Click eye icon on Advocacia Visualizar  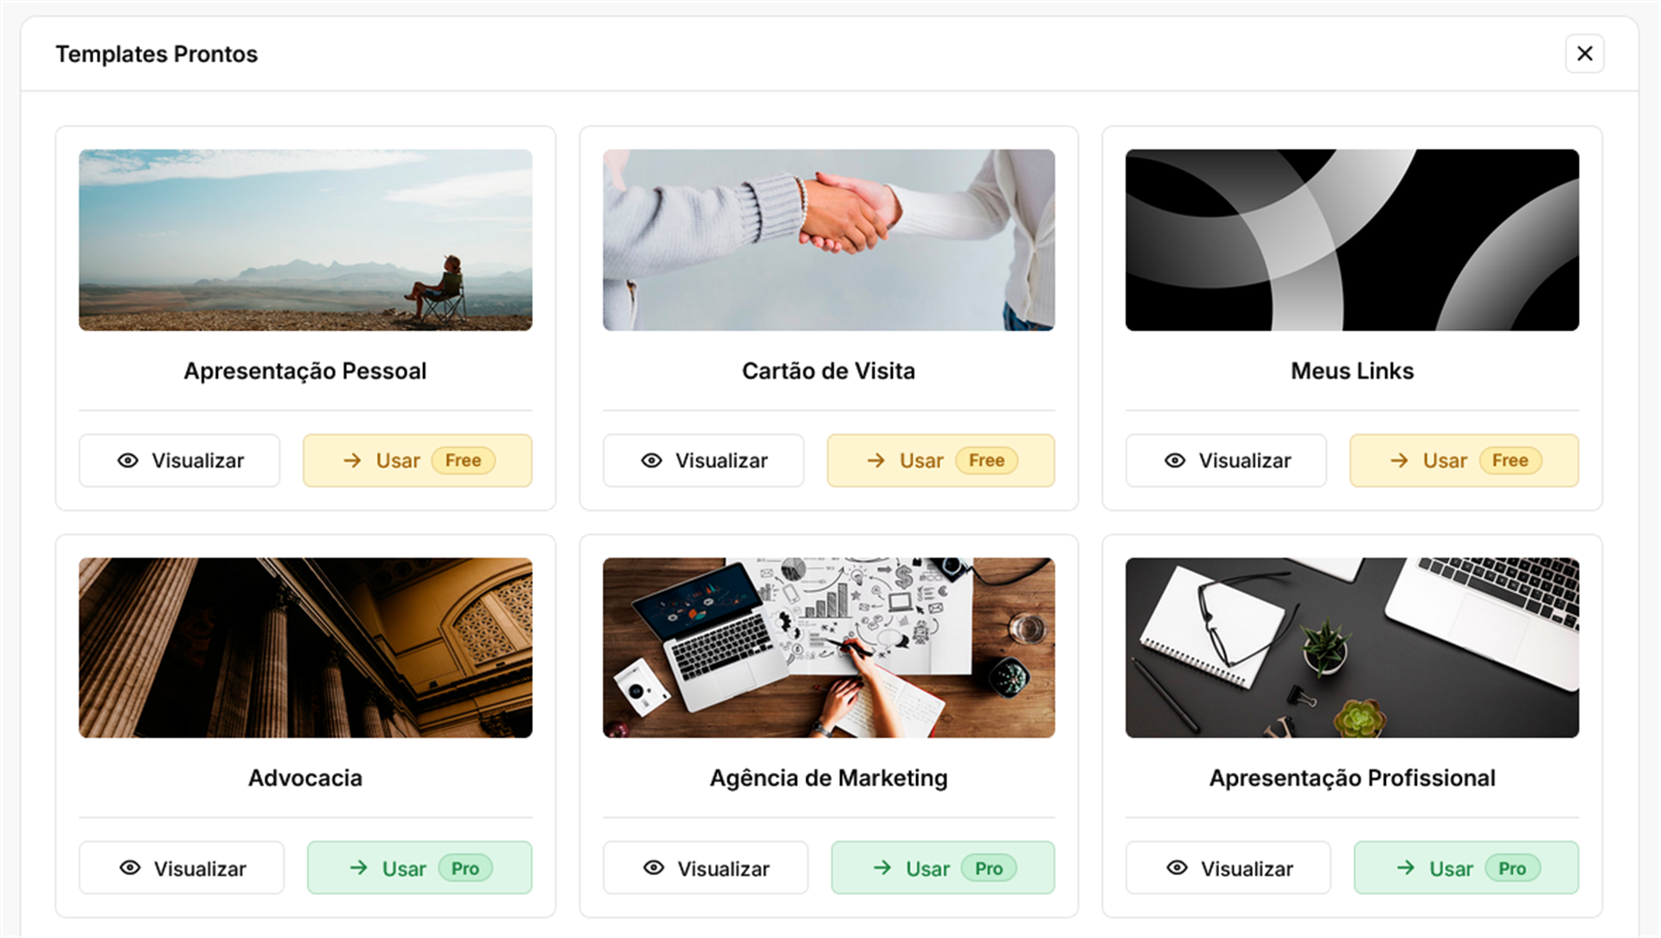tap(130, 868)
